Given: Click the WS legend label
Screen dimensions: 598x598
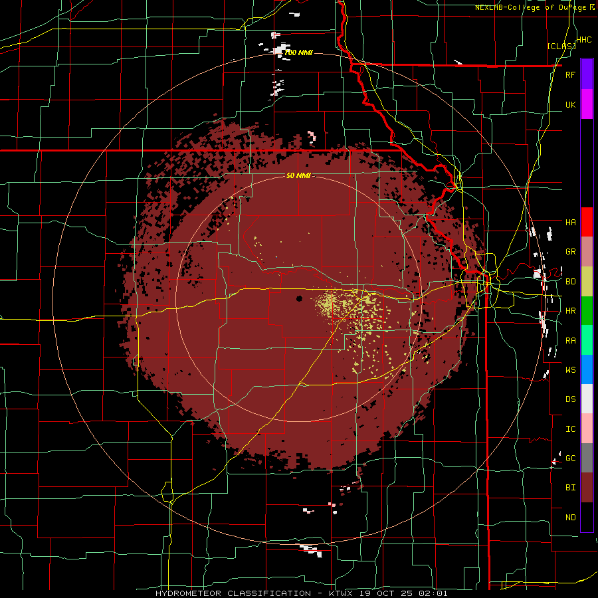Looking at the screenshot, I should click(570, 369).
